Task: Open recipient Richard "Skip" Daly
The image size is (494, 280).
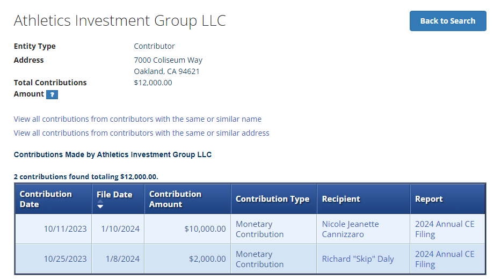Action: 358,259
